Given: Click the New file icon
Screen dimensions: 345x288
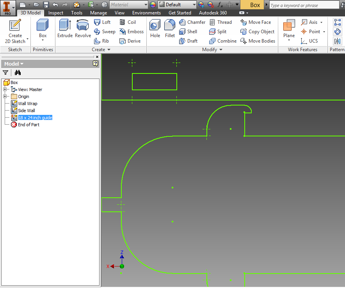Looking at the screenshot, I should tap(23, 5).
